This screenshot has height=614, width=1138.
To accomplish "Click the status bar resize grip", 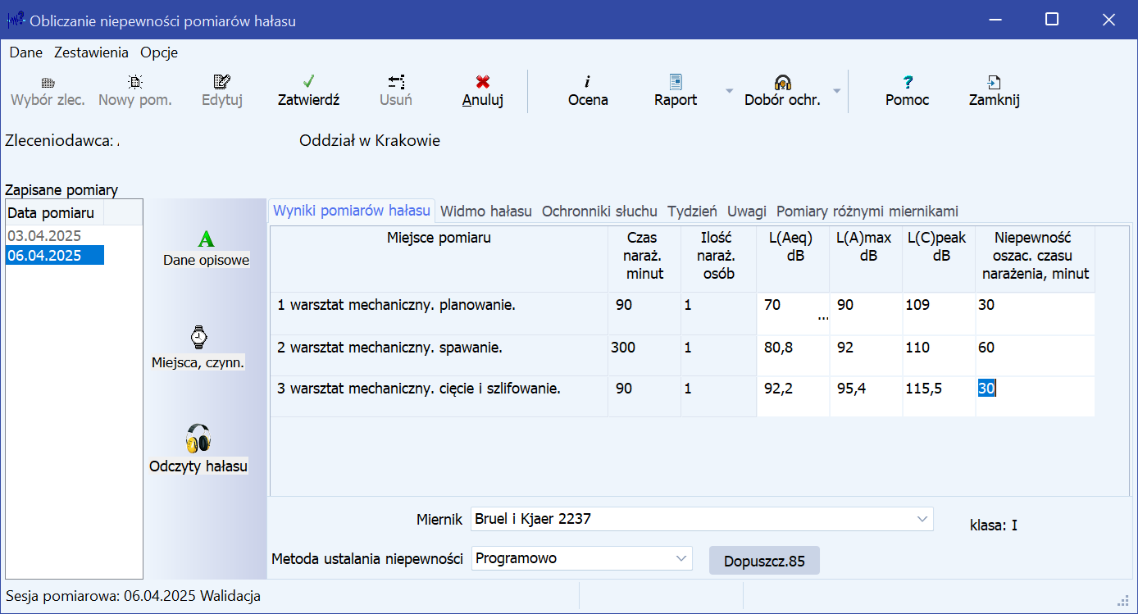I will 1125,599.
